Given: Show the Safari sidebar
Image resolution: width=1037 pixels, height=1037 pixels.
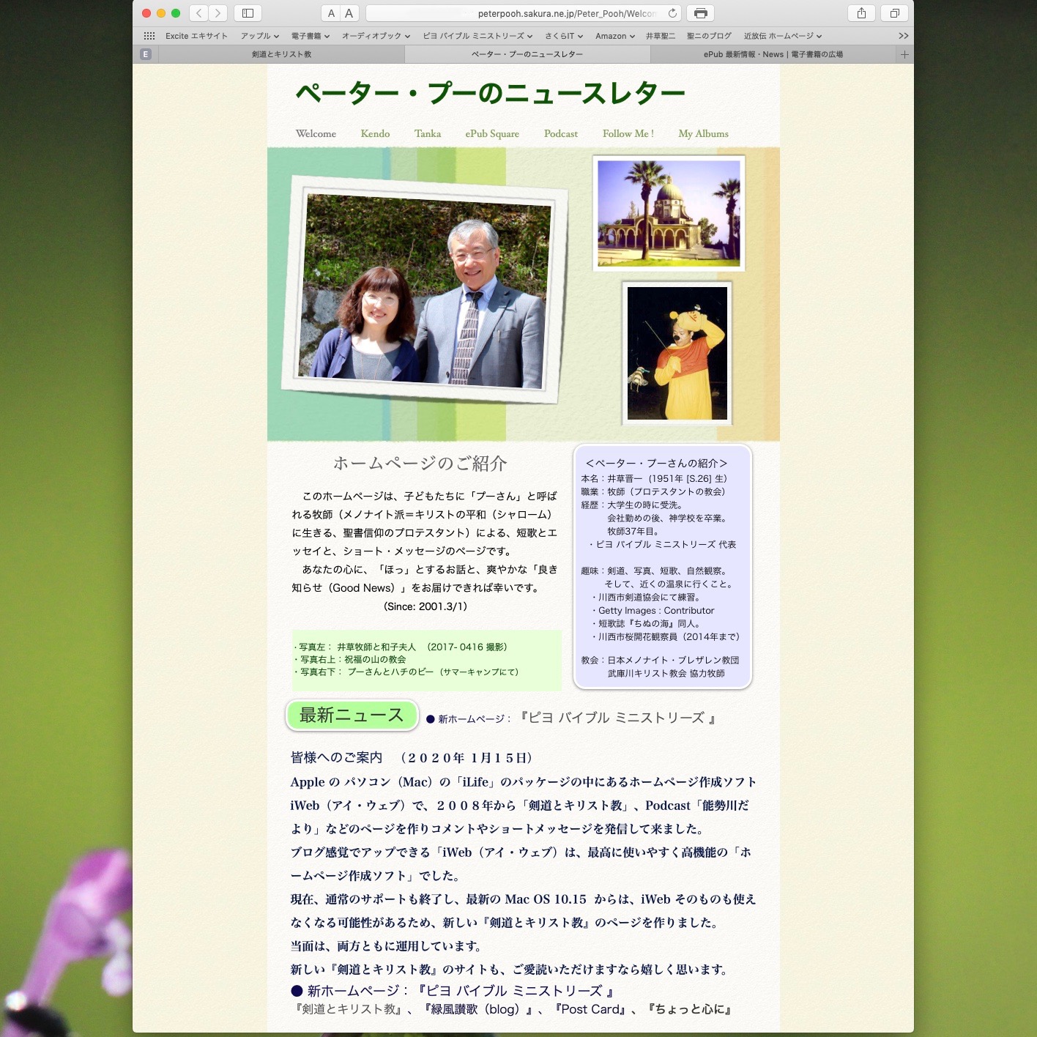Looking at the screenshot, I should tap(248, 13).
